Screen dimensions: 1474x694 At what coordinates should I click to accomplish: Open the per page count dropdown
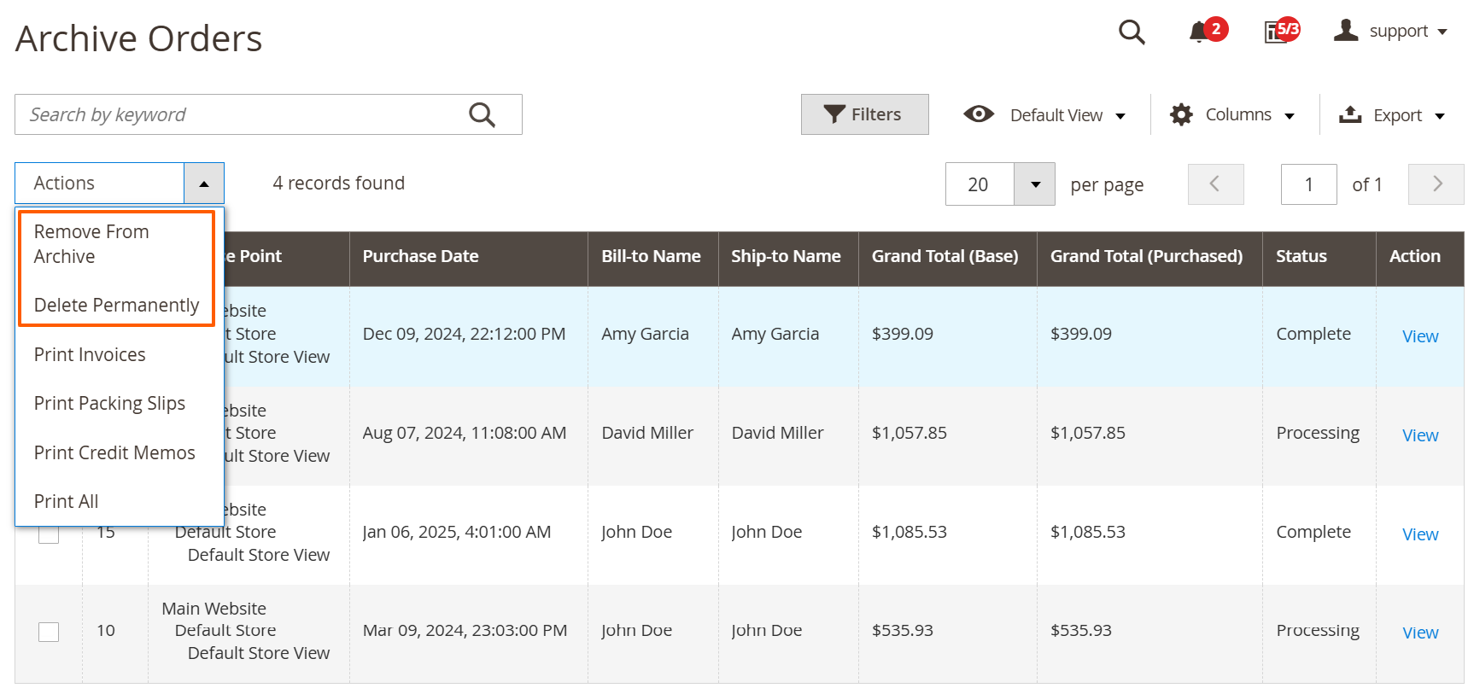[x=1035, y=184]
